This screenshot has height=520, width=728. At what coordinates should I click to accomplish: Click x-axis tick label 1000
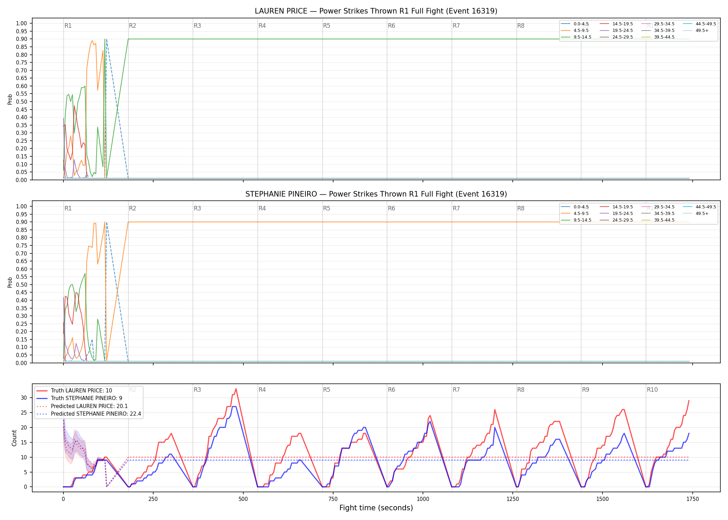click(423, 499)
